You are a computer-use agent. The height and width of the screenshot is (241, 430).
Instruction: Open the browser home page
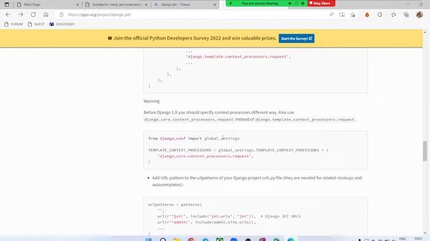[x=46, y=15]
